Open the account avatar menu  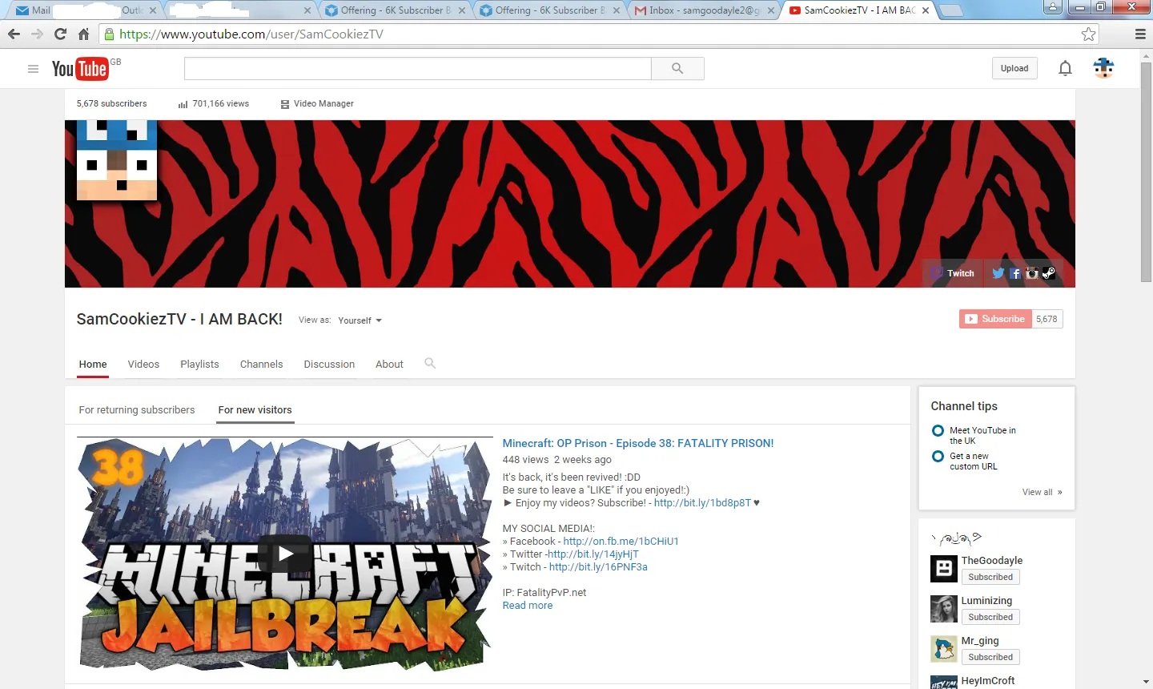tap(1104, 69)
